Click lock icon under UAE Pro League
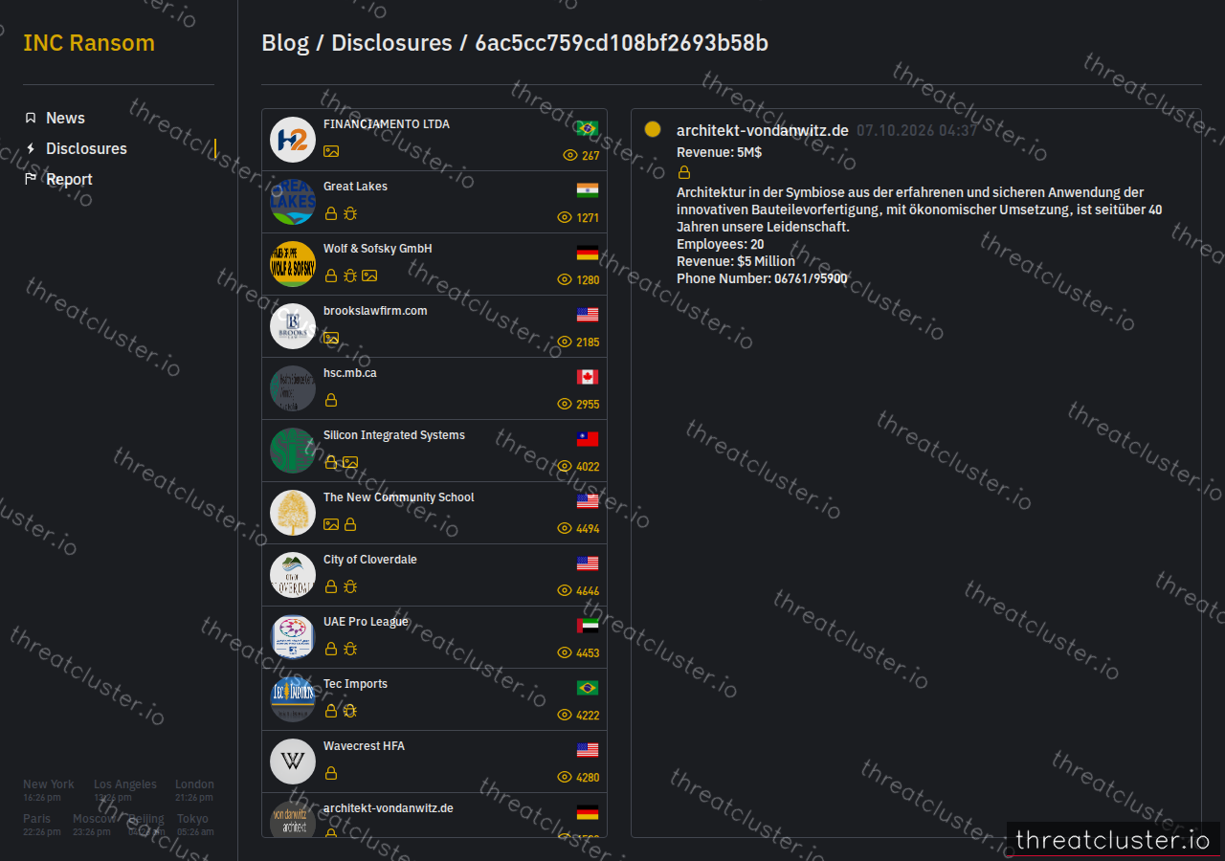The width and height of the screenshot is (1225, 861). 331,649
